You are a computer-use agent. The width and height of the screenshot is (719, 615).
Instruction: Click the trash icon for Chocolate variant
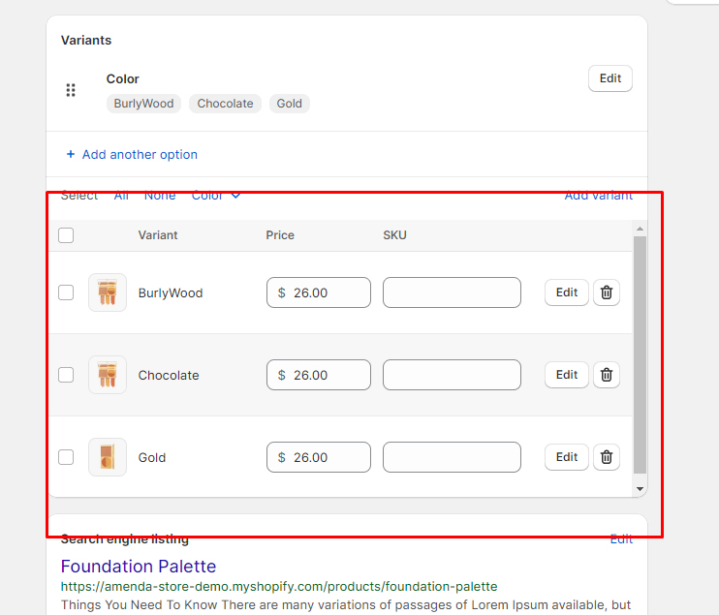tap(607, 375)
